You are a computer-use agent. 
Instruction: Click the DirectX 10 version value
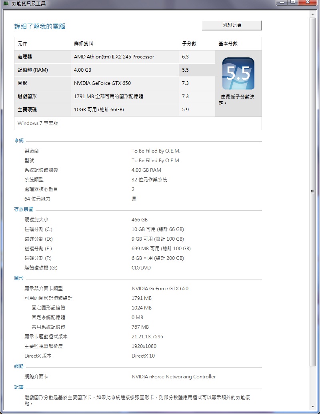143,356
